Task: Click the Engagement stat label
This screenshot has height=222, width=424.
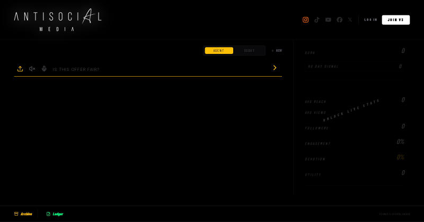Action: coord(317,144)
